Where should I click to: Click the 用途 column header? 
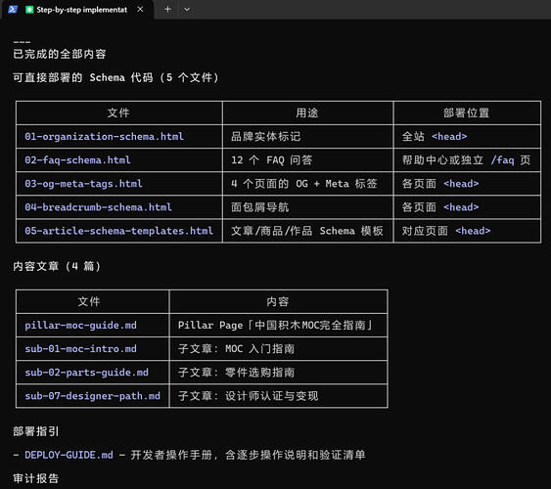tap(307, 112)
